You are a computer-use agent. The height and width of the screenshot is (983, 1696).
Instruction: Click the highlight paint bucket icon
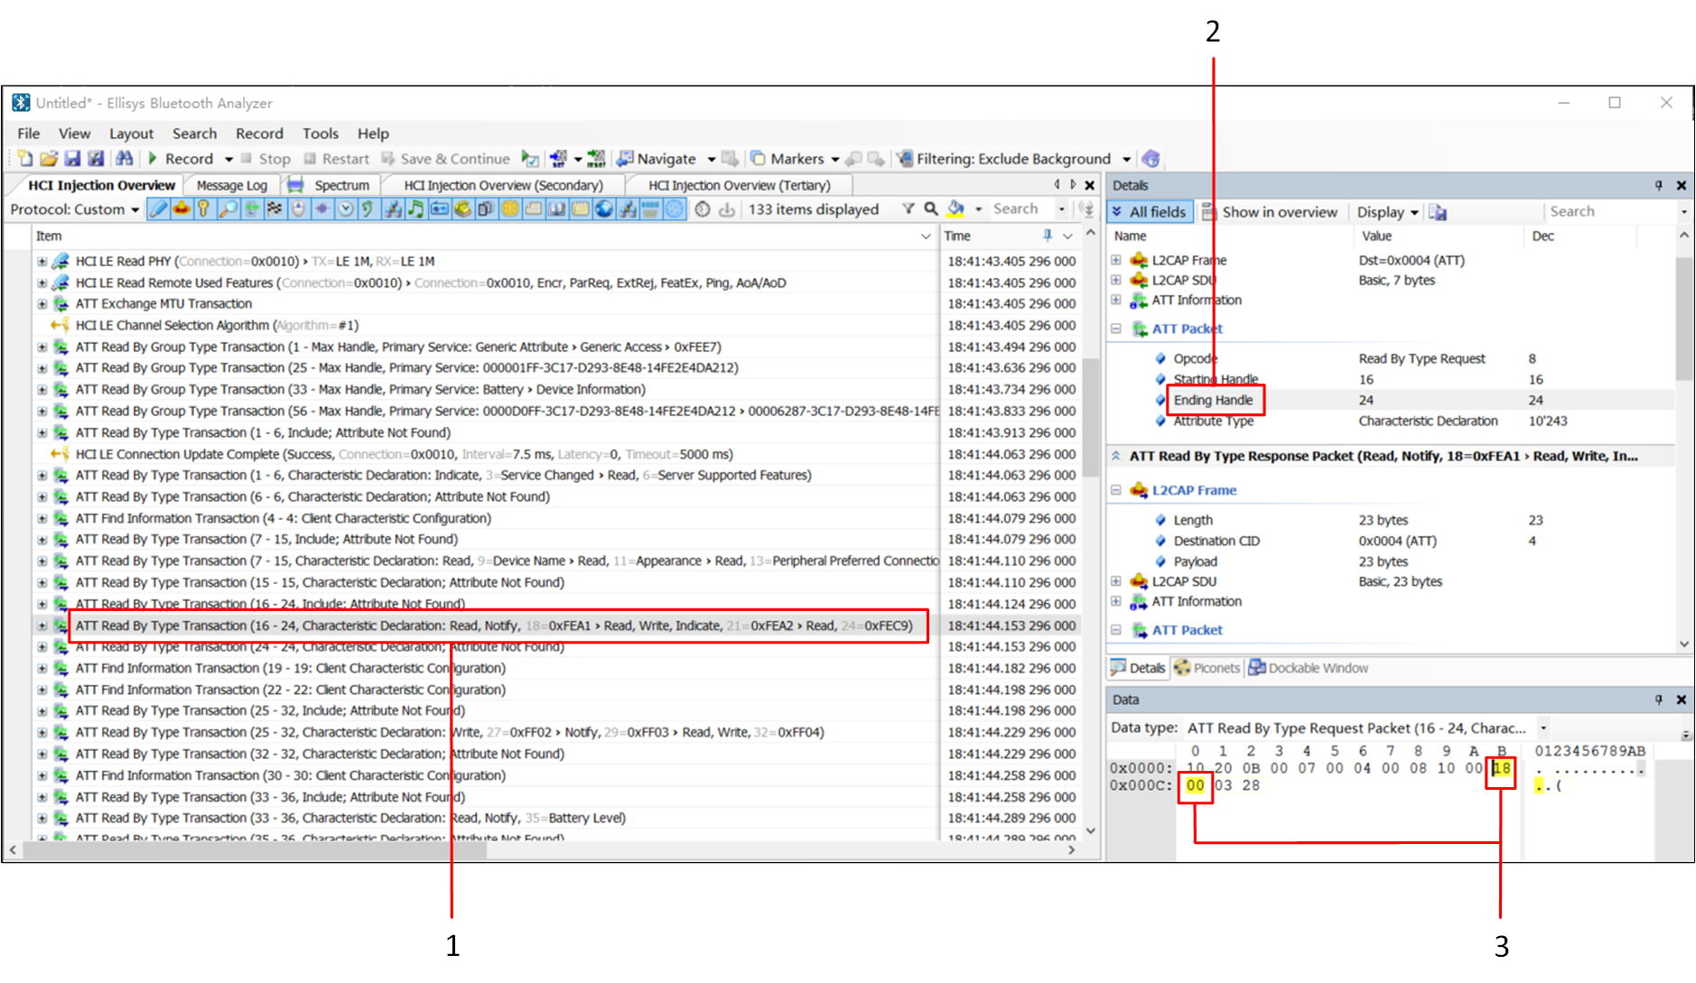tap(955, 209)
